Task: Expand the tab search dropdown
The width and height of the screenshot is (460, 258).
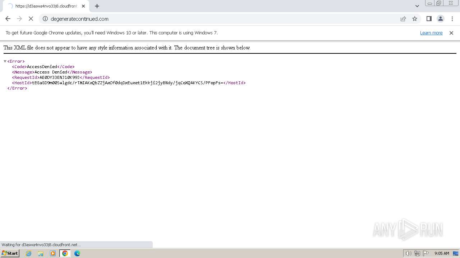Action: [x=417, y=6]
